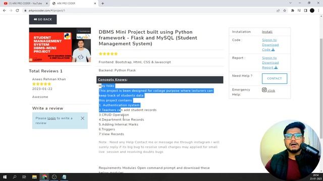Click the Total Reviews 1 heading

pos(45,71)
